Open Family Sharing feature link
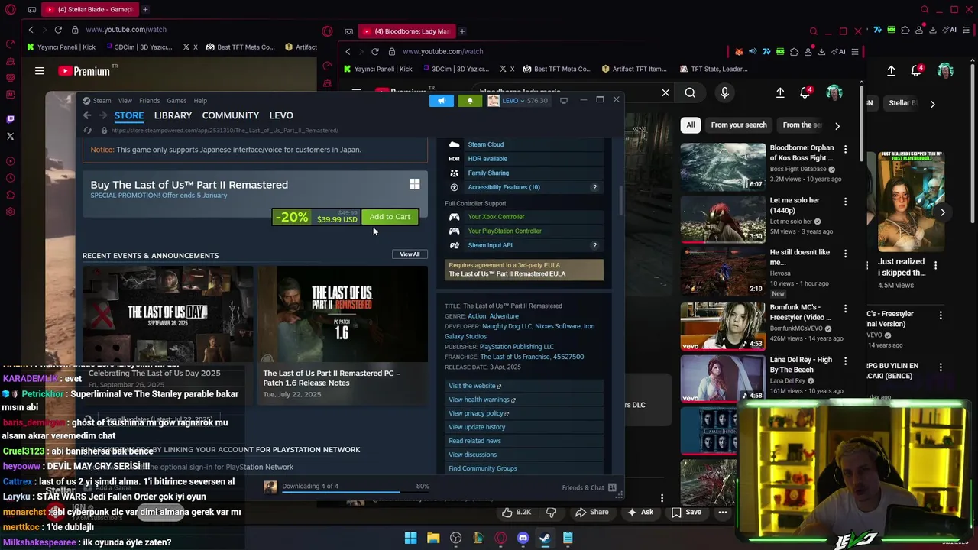The image size is (978, 550). (488, 173)
